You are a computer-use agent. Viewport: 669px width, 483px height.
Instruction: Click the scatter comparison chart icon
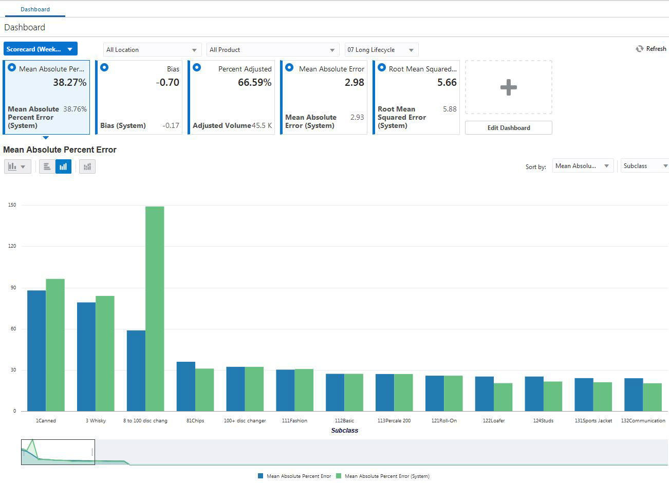tap(87, 166)
